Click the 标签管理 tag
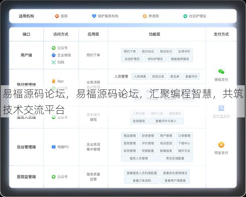The image size is (246, 197). click(129, 151)
